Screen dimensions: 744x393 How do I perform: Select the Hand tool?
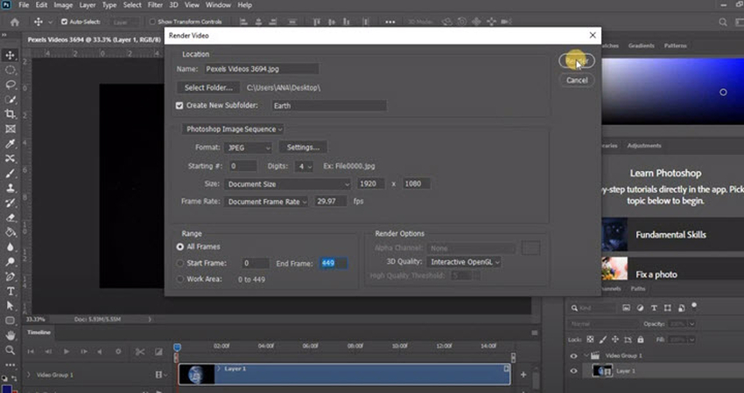10,335
